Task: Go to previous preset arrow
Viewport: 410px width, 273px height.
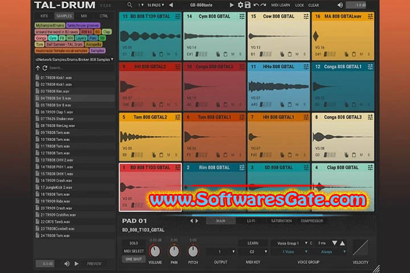Action: coord(171,5)
